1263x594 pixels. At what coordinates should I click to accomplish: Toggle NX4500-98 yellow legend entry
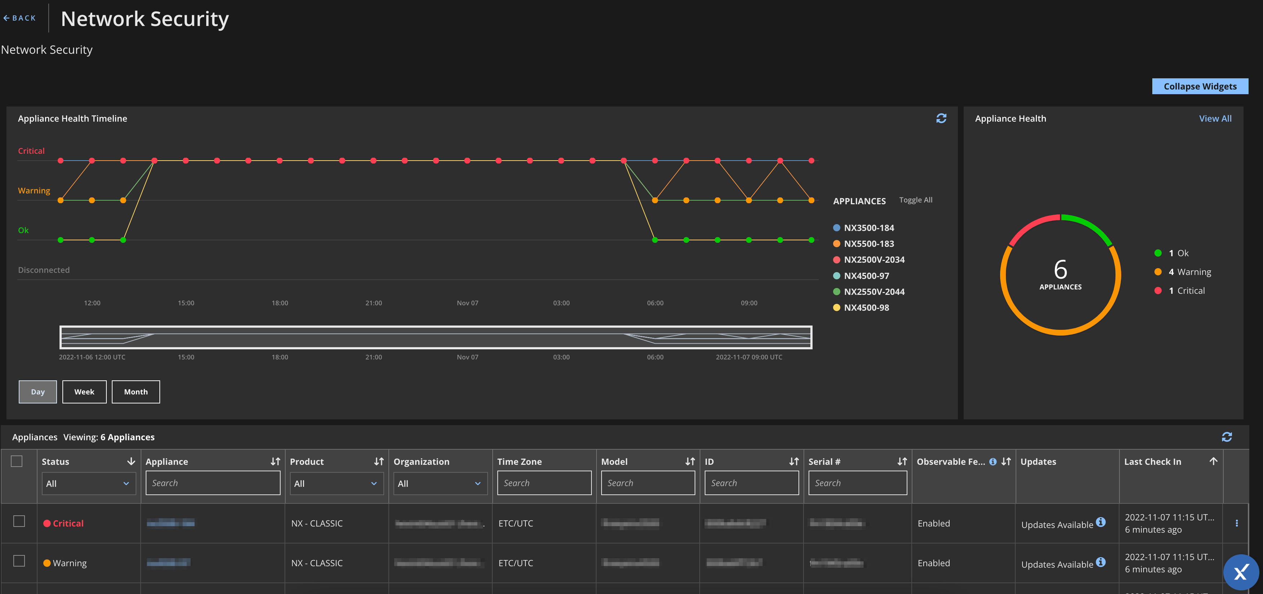tap(861, 307)
